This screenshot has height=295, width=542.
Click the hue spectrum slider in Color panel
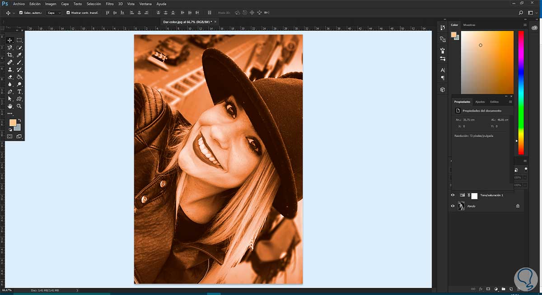pos(521,93)
